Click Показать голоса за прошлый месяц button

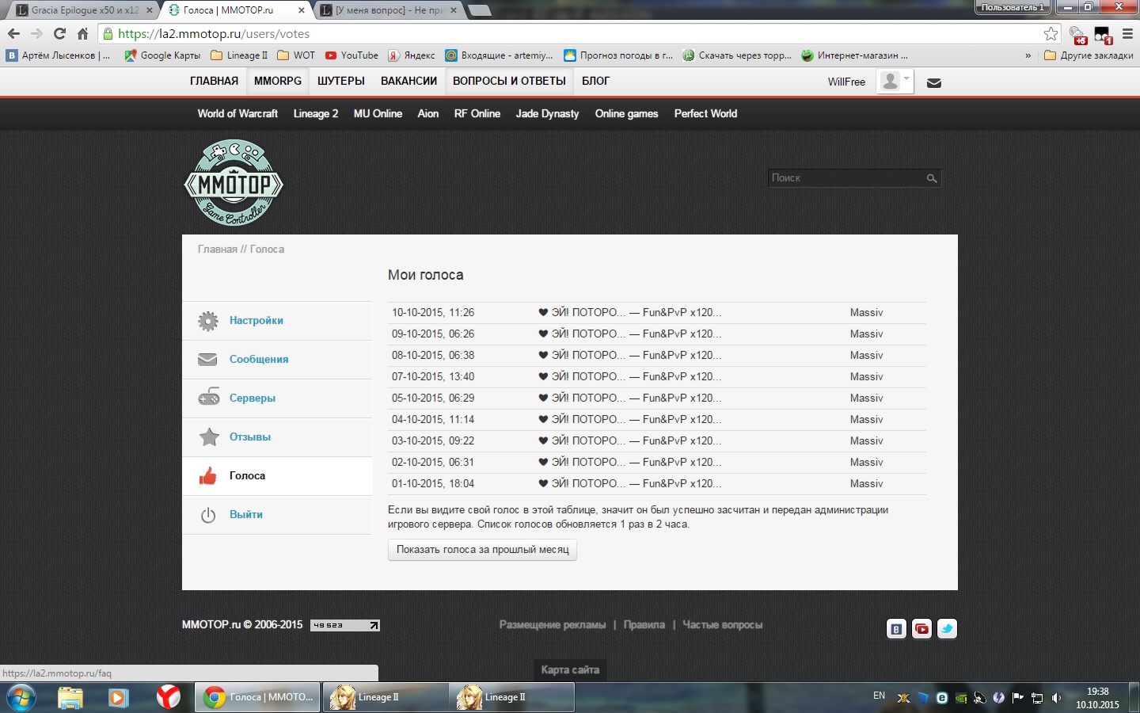coord(482,550)
